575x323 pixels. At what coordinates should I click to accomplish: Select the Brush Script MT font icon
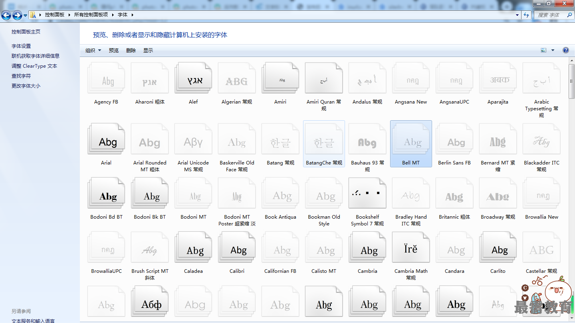point(150,247)
